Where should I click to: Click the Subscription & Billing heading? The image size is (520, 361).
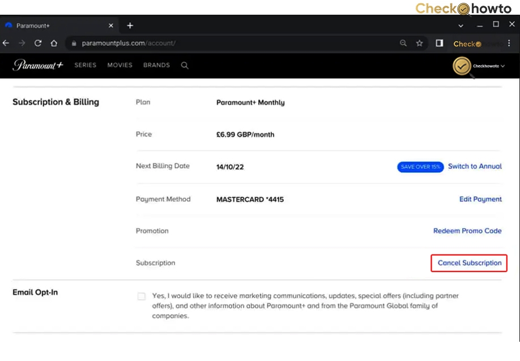click(x=56, y=102)
